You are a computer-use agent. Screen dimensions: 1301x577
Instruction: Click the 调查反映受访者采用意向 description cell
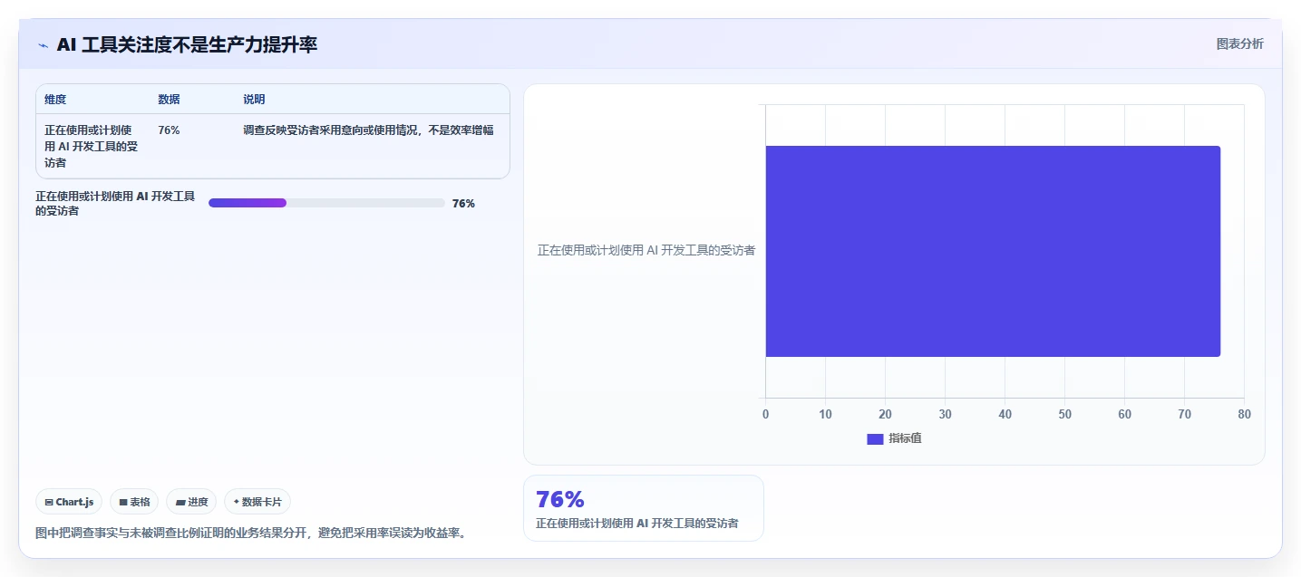tap(368, 130)
